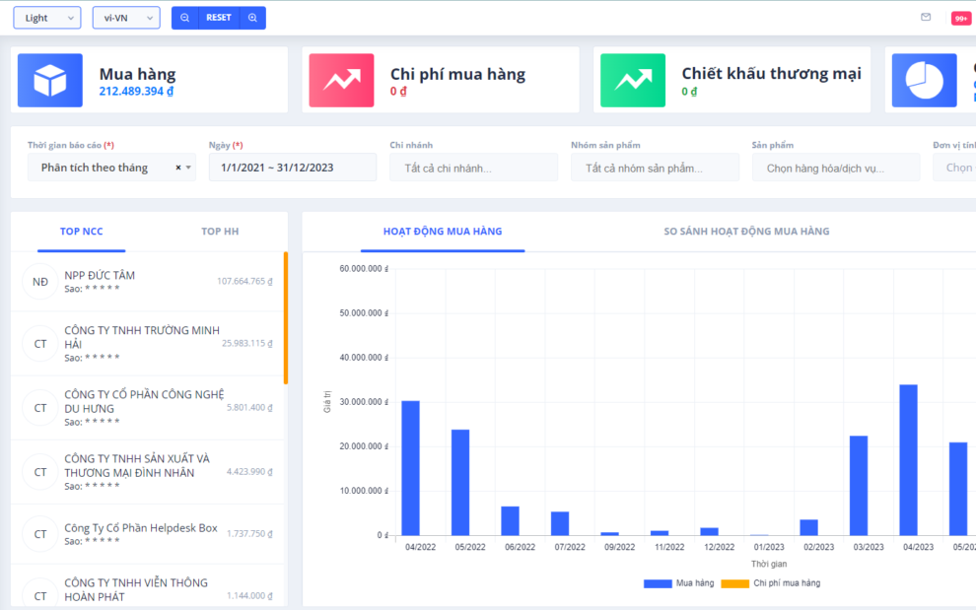976x610 pixels.
Task: Click the zoom out magnifier icon
Action: pyautogui.click(x=184, y=18)
